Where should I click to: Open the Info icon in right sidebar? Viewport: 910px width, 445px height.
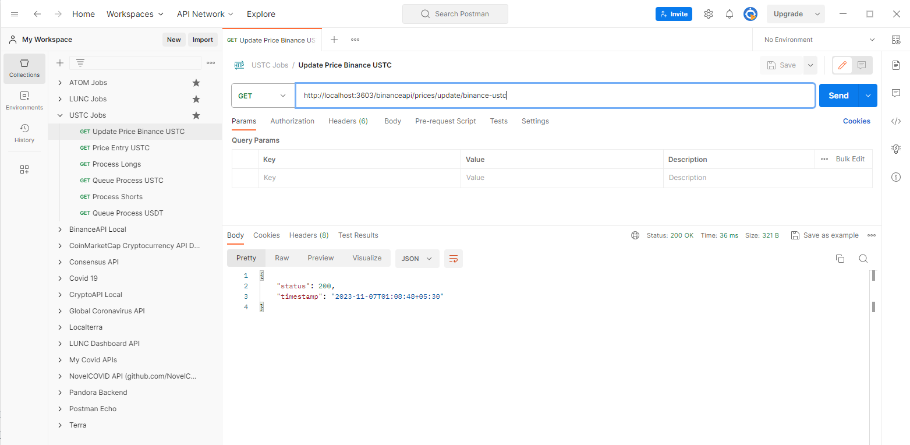point(896,177)
